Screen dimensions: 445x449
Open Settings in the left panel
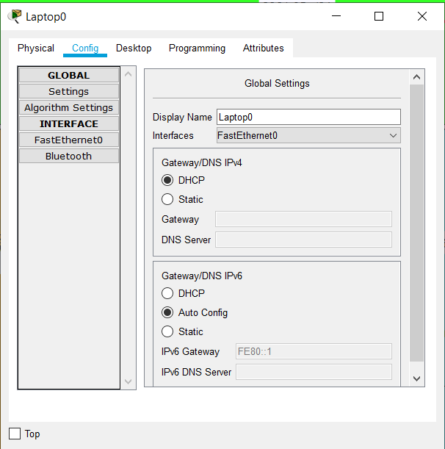pos(69,91)
